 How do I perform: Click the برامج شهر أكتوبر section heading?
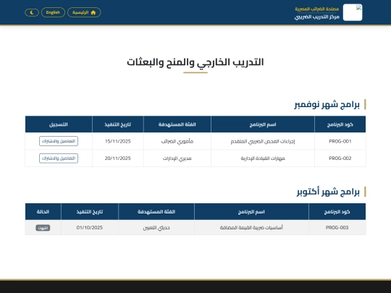point(328,192)
